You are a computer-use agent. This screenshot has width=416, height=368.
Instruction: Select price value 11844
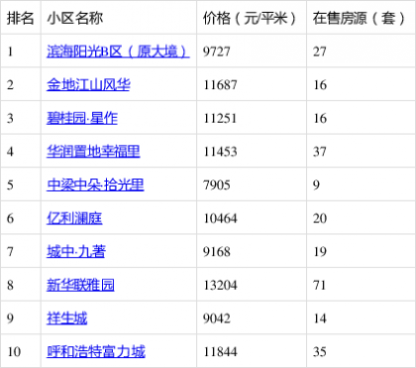pos(220,352)
